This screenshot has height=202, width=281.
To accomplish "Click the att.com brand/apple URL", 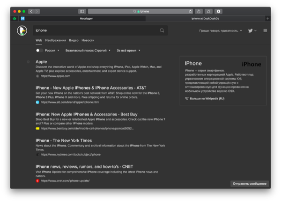I will pyautogui.click(x=70, y=102).
